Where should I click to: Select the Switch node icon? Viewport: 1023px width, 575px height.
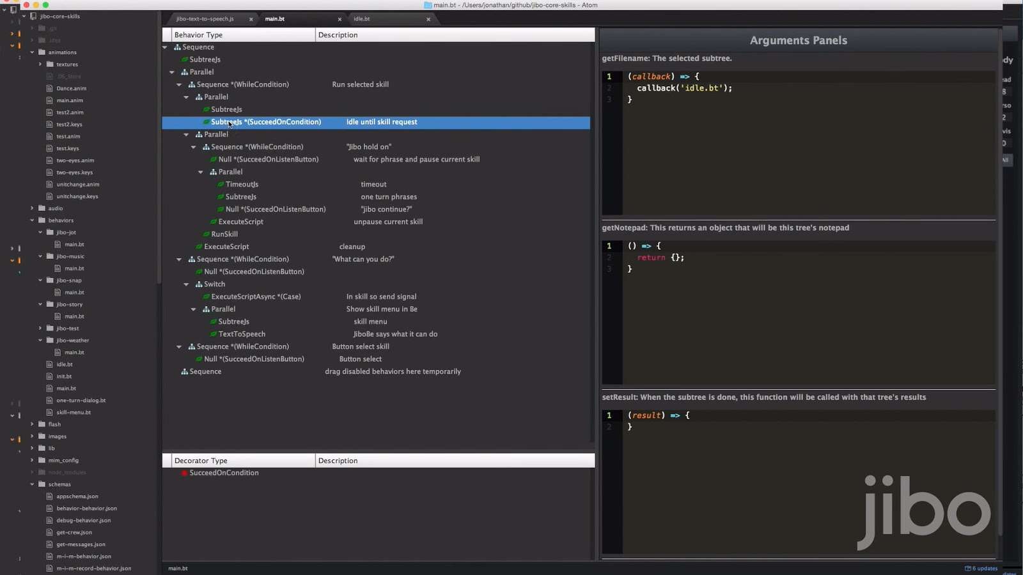click(199, 284)
